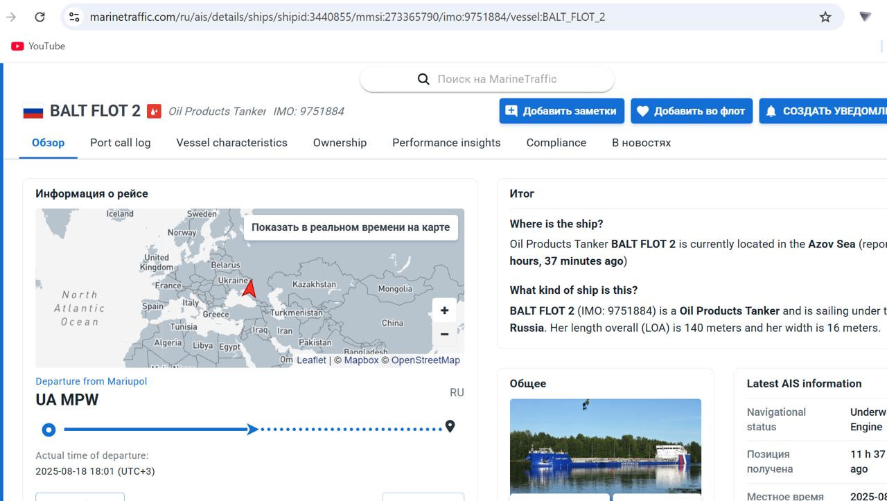Click the BALT FLOT 2 ship photo
This screenshot has width=887, height=501.
tap(606, 446)
